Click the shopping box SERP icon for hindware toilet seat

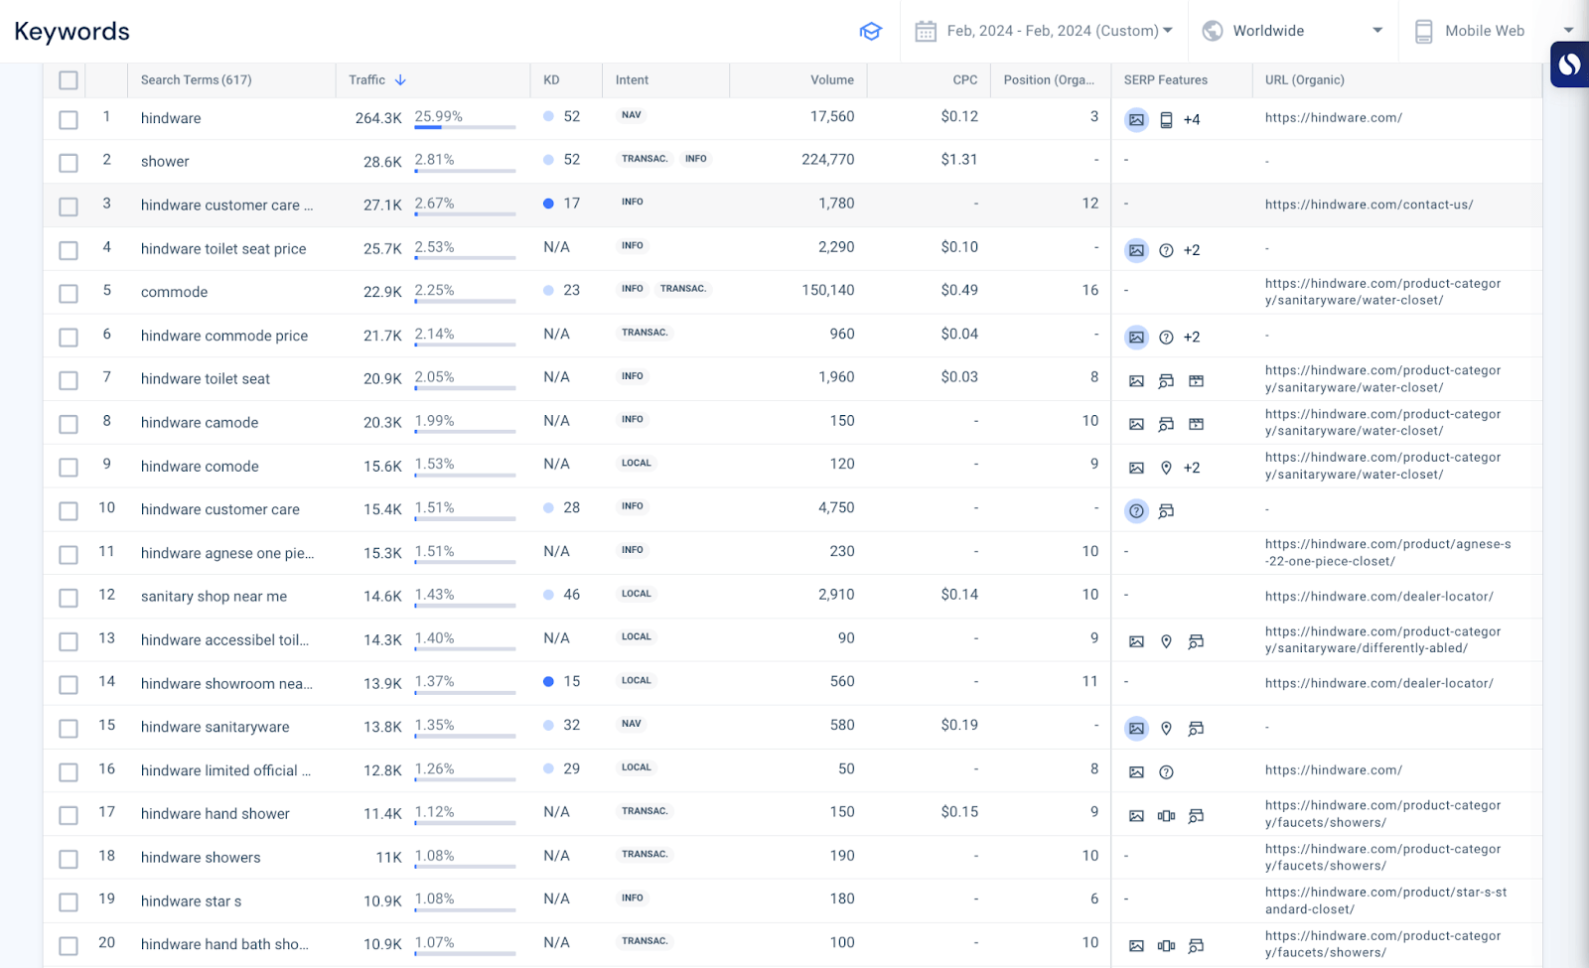tap(1196, 381)
